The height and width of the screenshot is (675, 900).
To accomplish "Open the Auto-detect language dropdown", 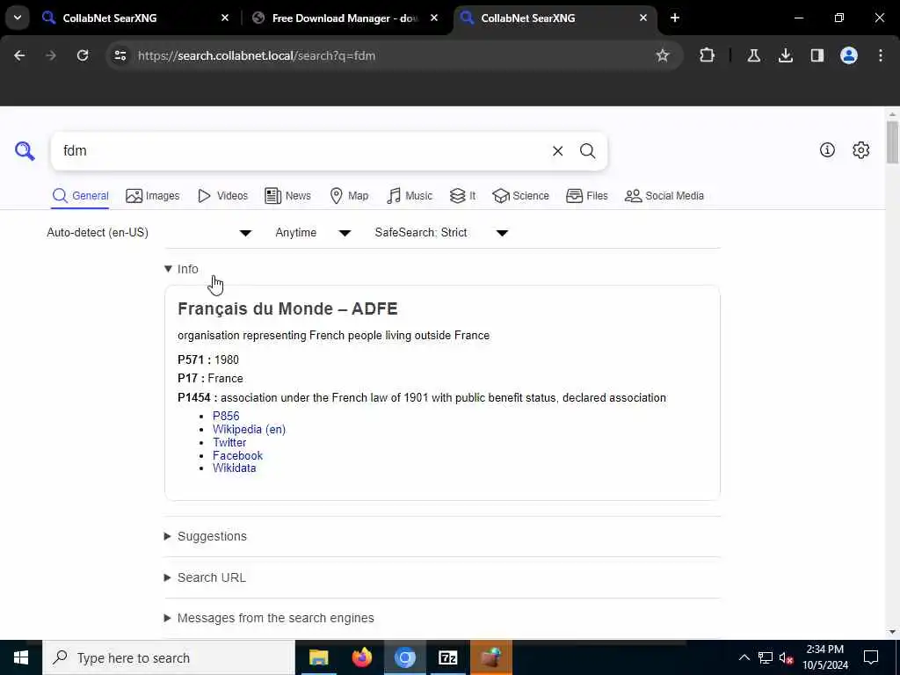I will 149,232.
